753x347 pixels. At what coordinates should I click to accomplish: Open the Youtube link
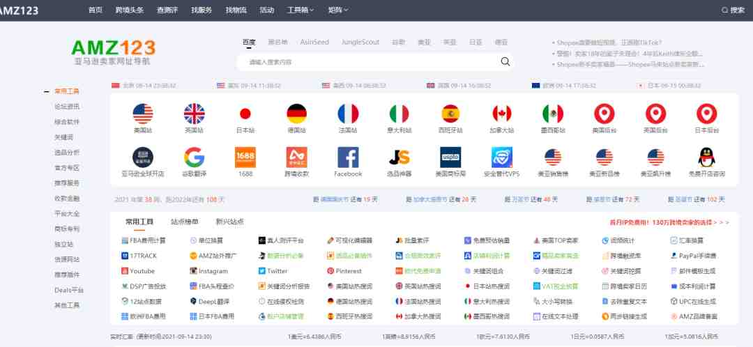pos(138,271)
